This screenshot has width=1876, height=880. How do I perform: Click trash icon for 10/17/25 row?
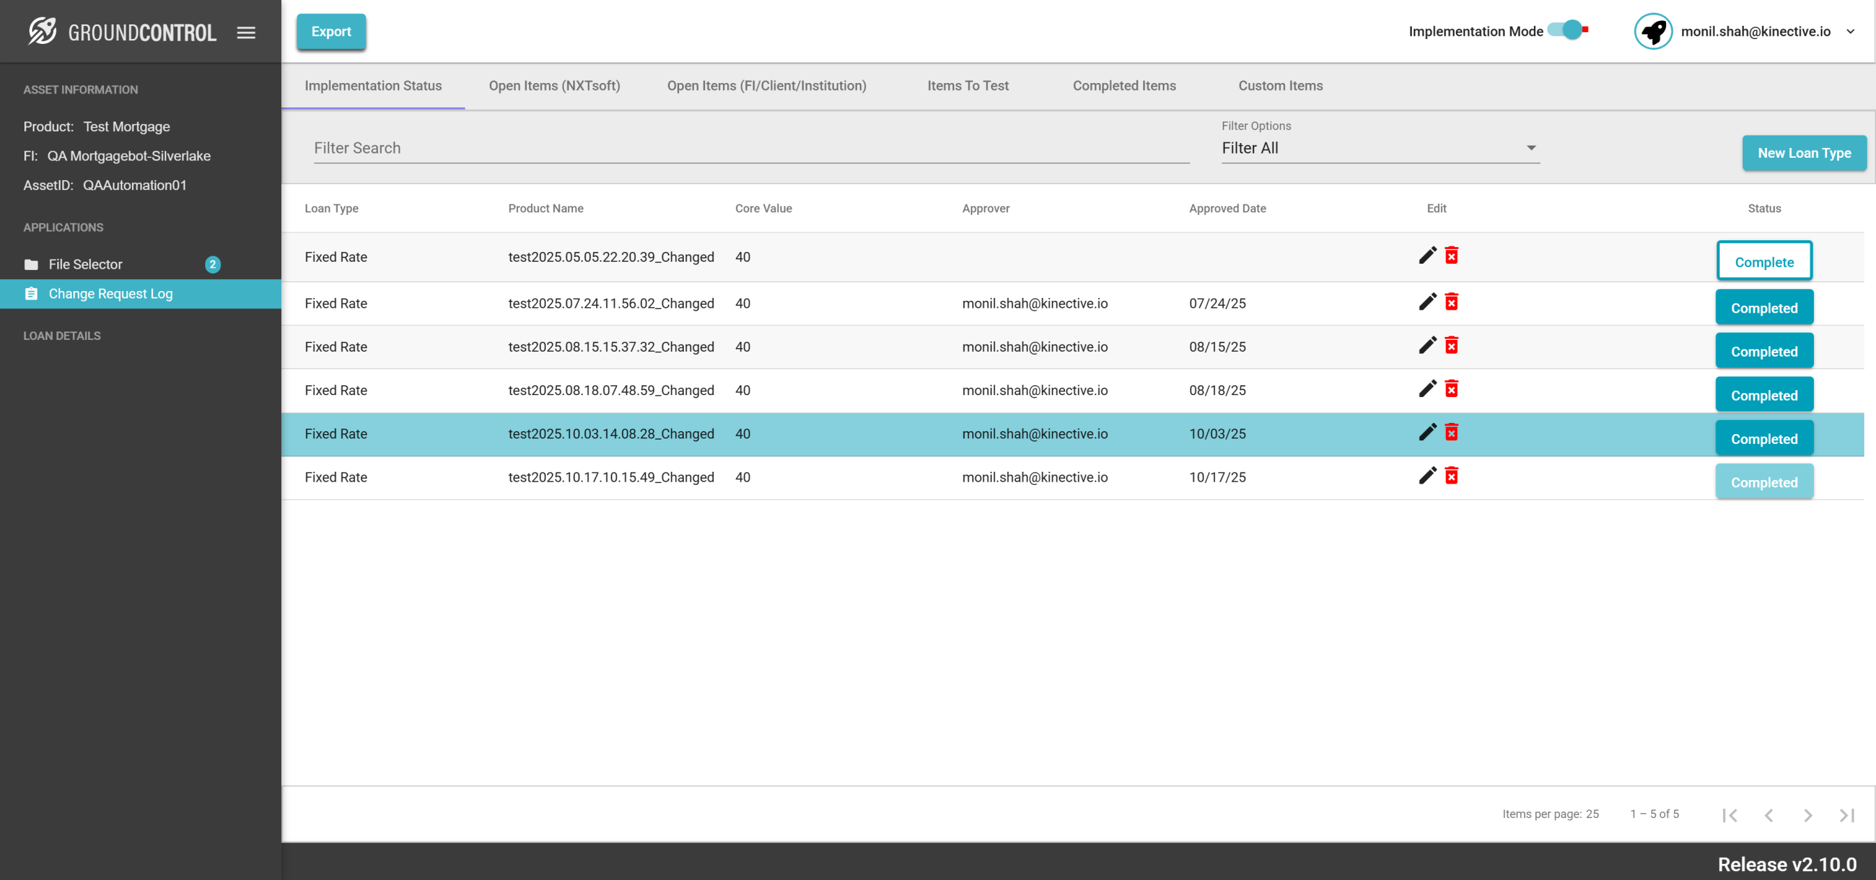pos(1452,477)
